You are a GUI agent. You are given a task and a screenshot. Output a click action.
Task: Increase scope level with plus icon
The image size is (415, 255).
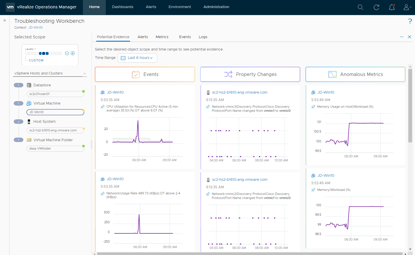(x=73, y=53)
